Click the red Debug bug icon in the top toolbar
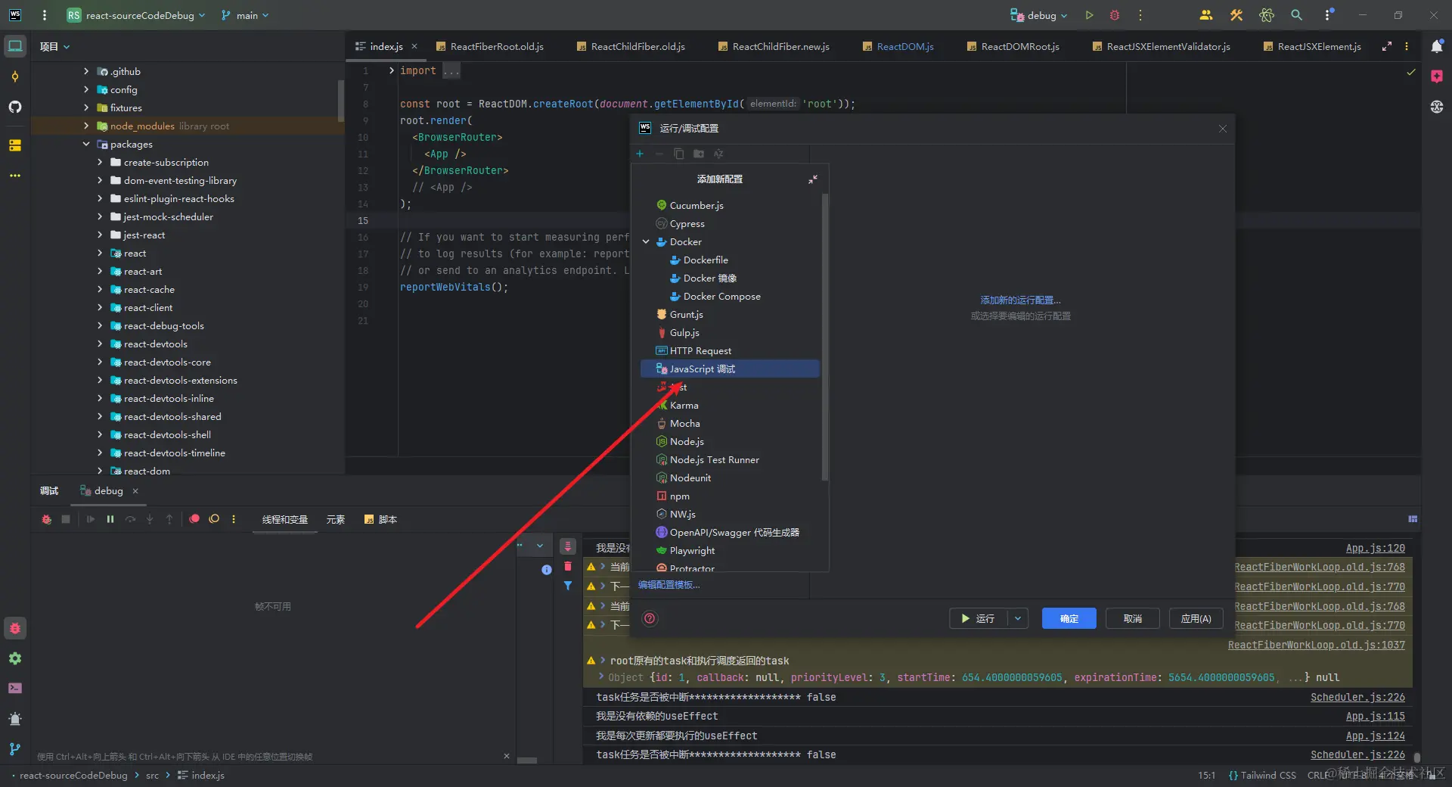The width and height of the screenshot is (1452, 787). tap(1114, 15)
